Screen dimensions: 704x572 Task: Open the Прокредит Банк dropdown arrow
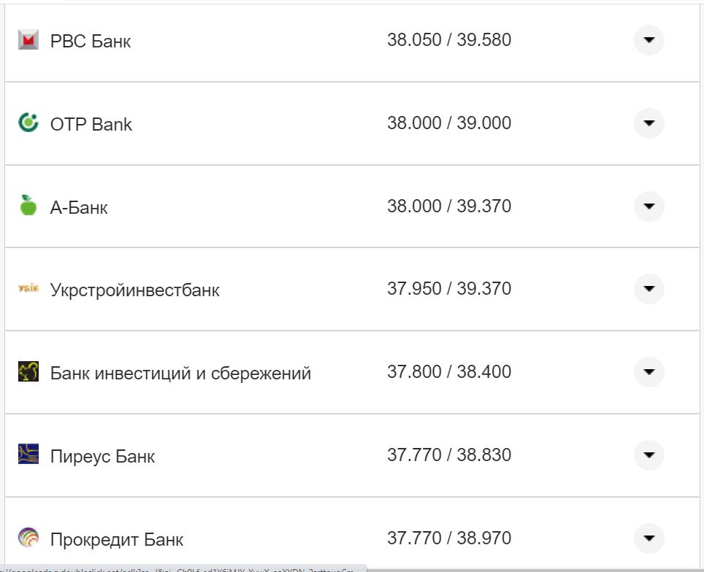tap(648, 538)
